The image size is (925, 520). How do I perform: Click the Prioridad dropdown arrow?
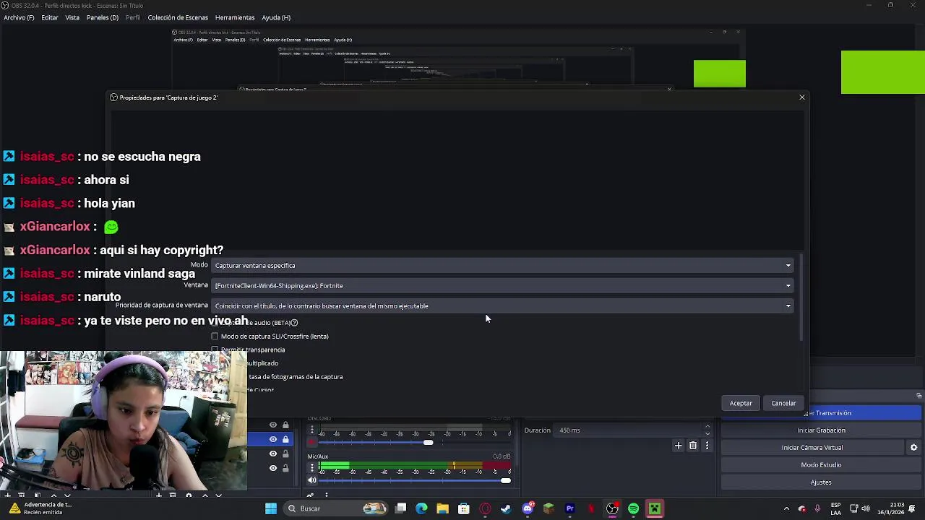tap(788, 306)
